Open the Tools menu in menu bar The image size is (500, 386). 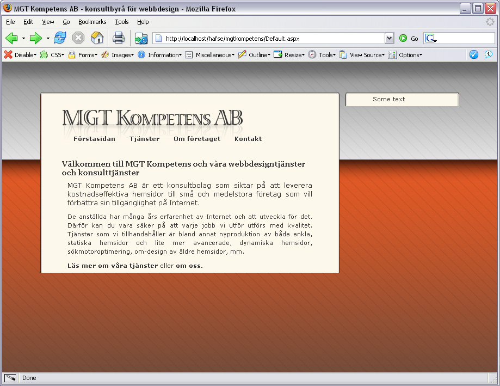pos(122,22)
